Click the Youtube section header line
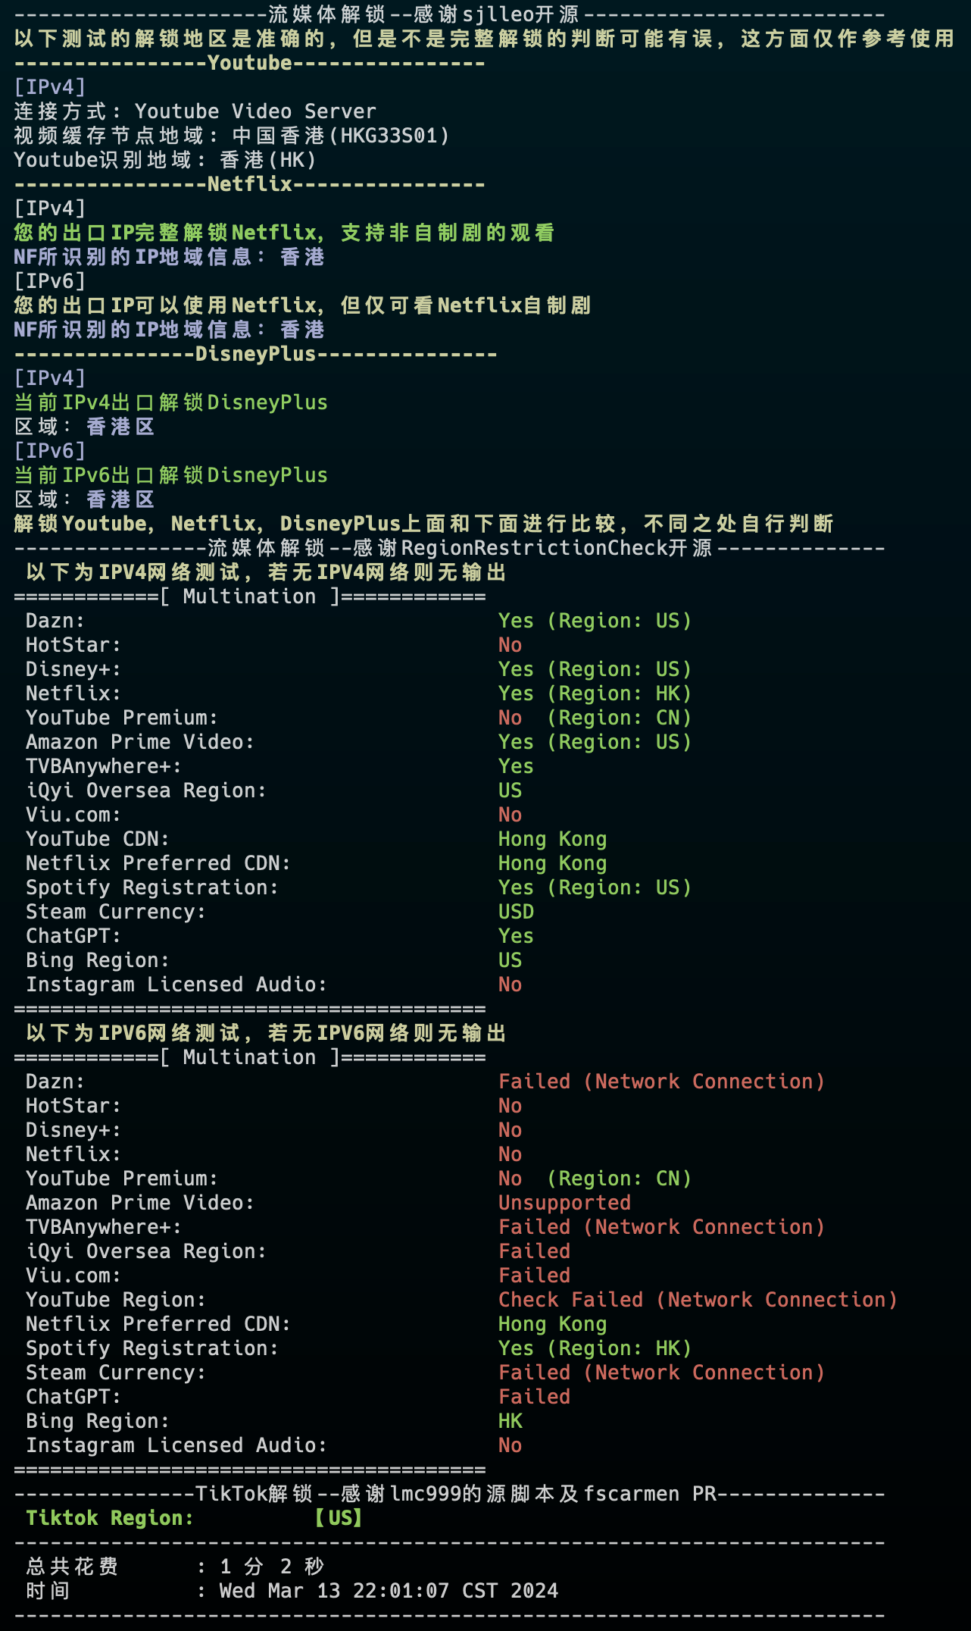 point(249,63)
